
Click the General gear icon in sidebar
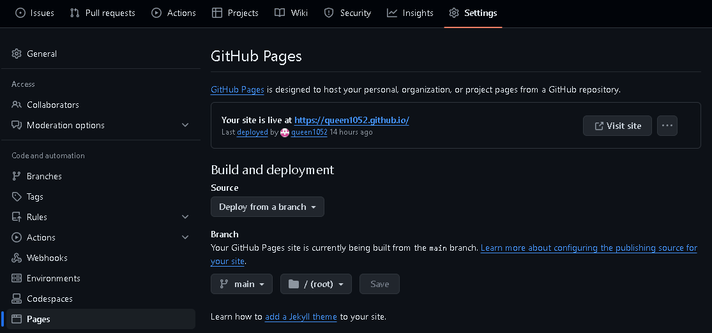pyautogui.click(x=17, y=54)
